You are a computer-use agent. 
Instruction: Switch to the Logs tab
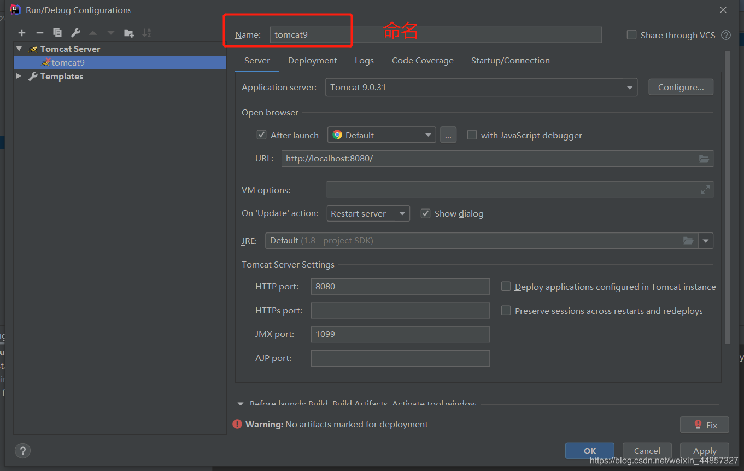click(364, 61)
